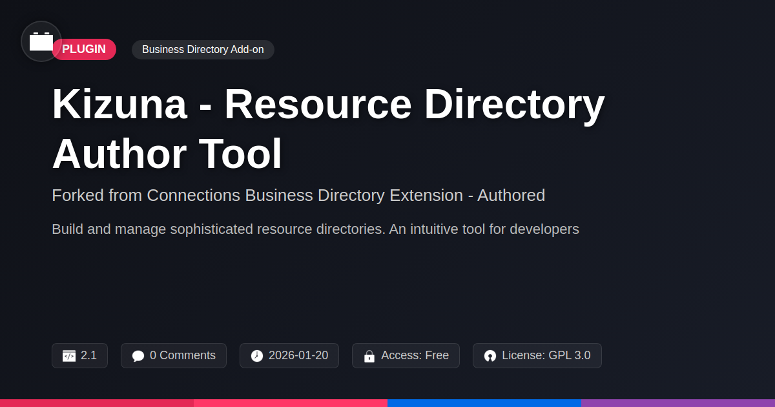775x407 pixels.
Task: Select the 2026-01-20 date text
Action: click(x=298, y=355)
